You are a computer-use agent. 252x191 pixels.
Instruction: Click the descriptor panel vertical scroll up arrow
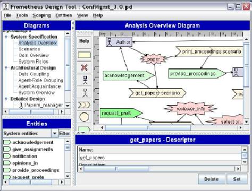tap(245, 150)
